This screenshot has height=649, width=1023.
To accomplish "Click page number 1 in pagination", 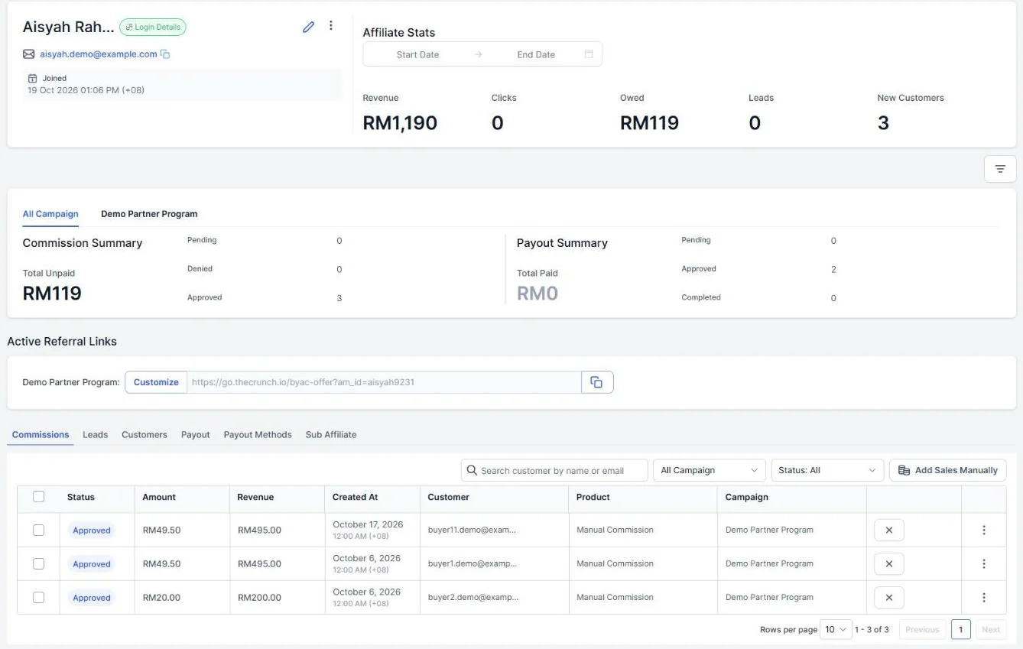I will (961, 629).
